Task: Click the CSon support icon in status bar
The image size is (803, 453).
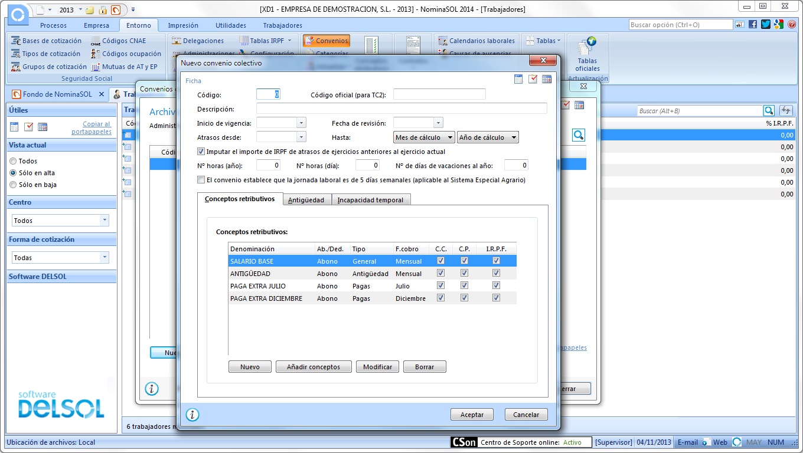Action: tap(464, 442)
